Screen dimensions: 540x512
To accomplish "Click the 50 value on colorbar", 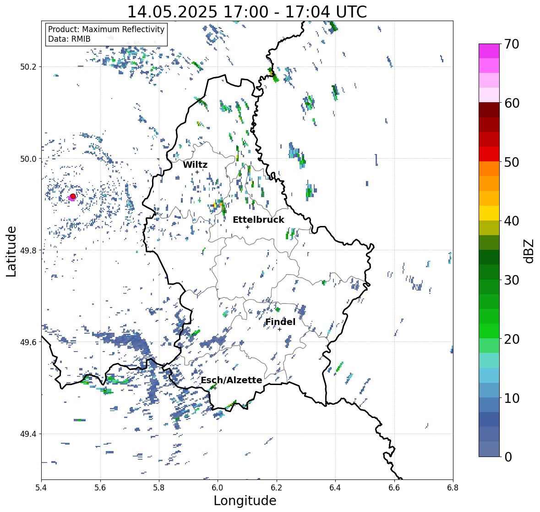I will tap(512, 162).
